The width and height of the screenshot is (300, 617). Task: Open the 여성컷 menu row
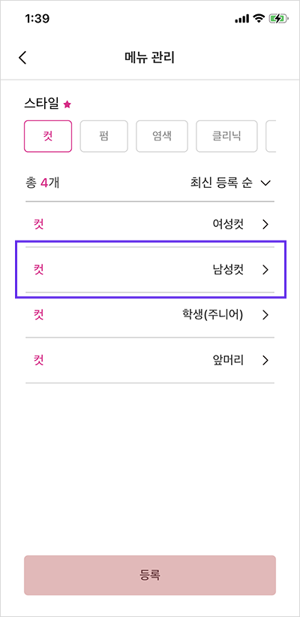click(x=150, y=224)
